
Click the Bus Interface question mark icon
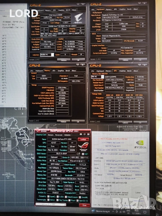pyautogui.click(x=88, y=161)
